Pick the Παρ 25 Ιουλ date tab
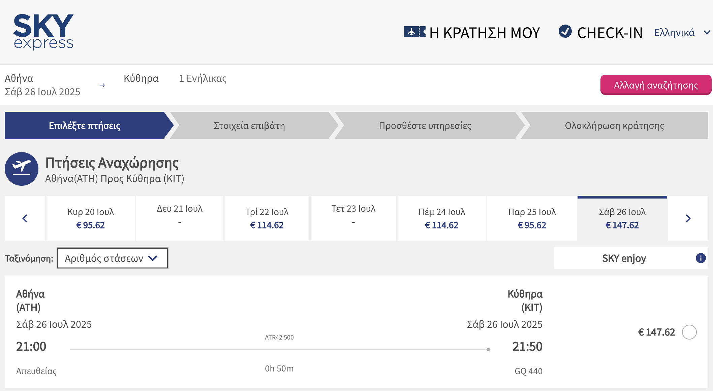Image resolution: width=713 pixels, height=391 pixels. (532, 218)
